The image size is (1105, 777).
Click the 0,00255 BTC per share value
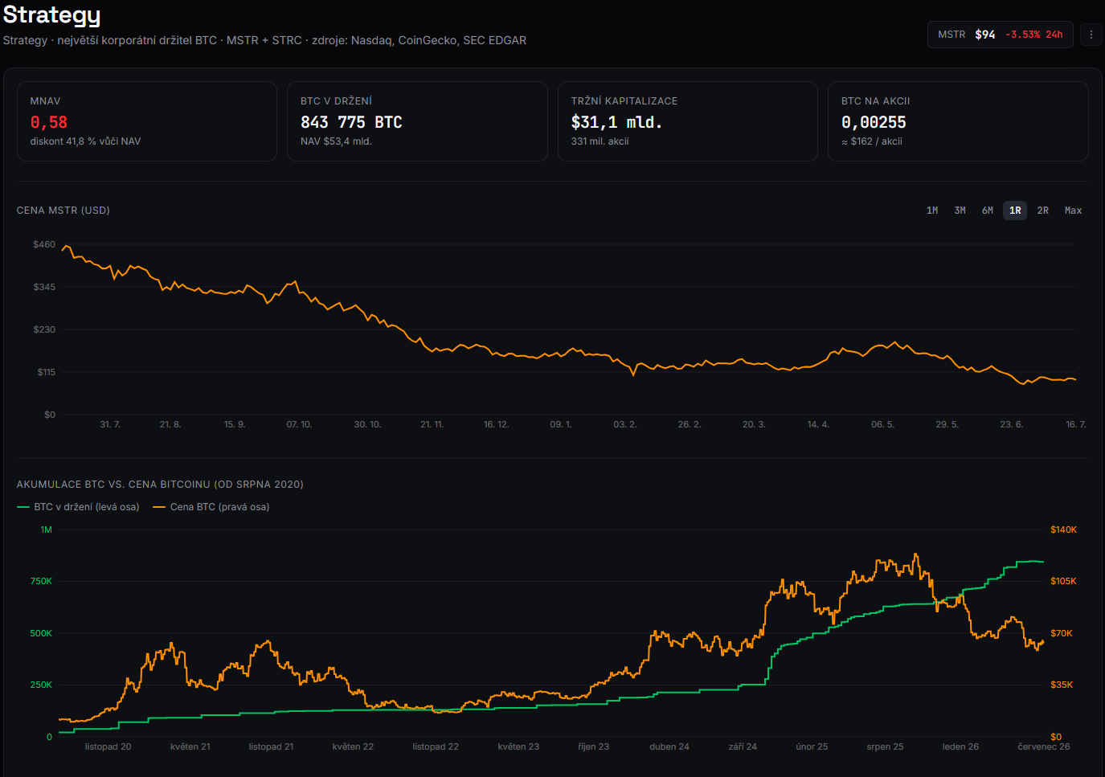(874, 122)
